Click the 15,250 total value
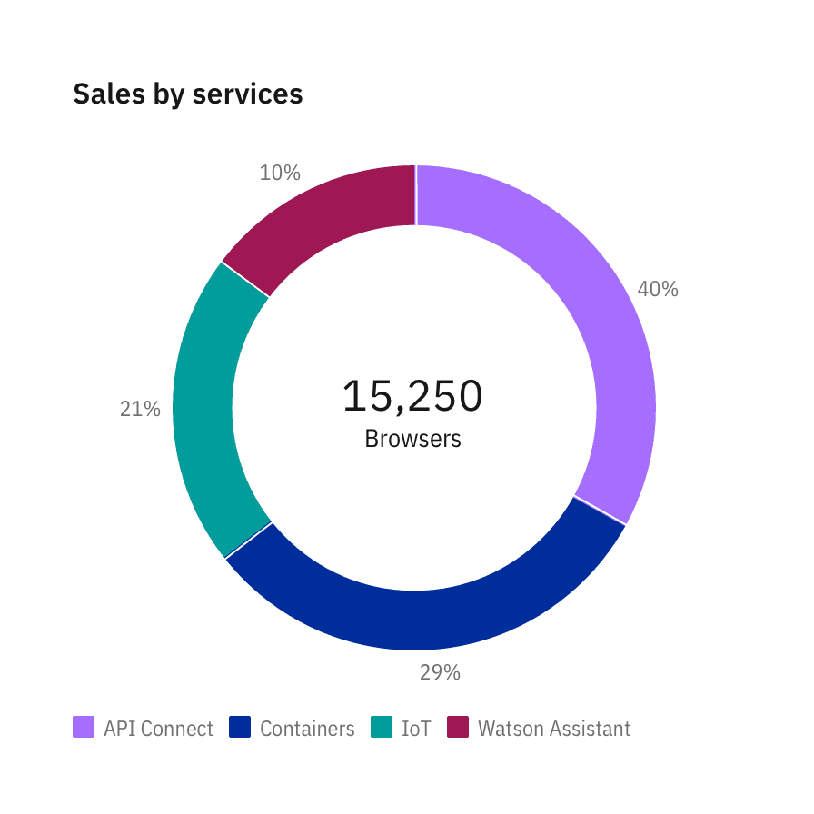Screen dimensions: 814x814 coord(412,396)
